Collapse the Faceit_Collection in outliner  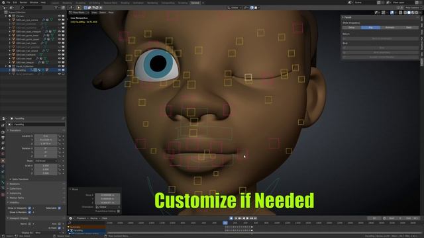click(6, 66)
